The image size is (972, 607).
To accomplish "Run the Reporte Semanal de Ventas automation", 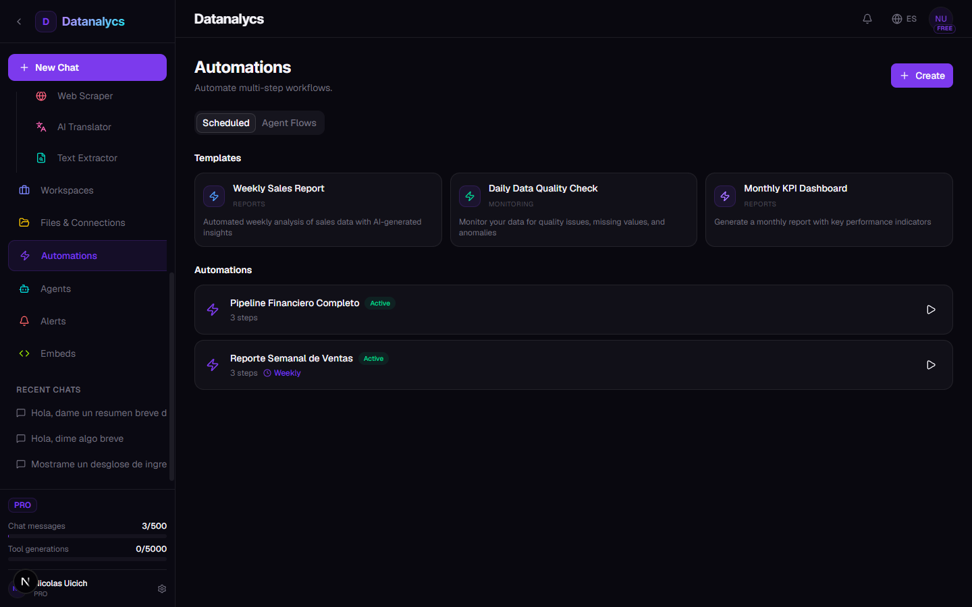I will point(931,365).
